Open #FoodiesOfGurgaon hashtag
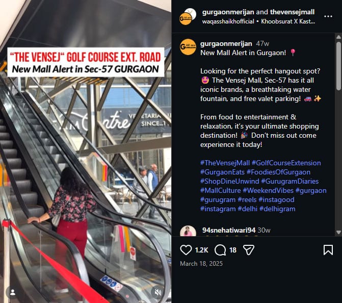Viewport: 342px width, 303px height. [x=278, y=172]
